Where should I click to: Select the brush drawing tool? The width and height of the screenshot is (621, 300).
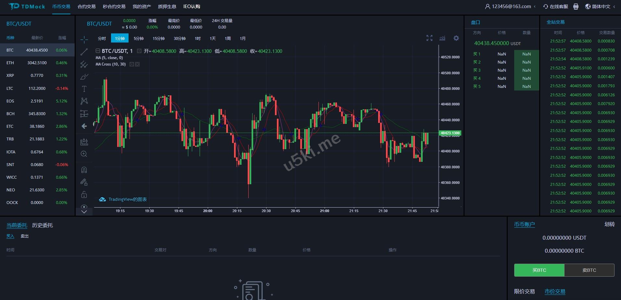[84, 77]
